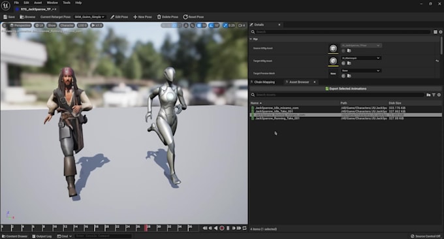
Task: Open Current Retarget Pose dropdown
Action: [x=89, y=17]
